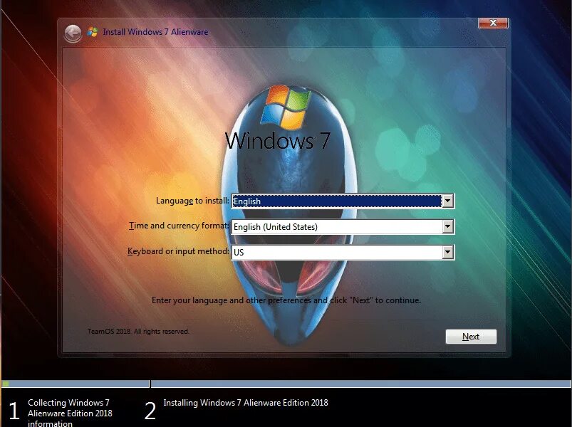Open the Language to install dropdown arrow
Image resolution: width=572 pixels, height=427 pixels.
(447, 201)
